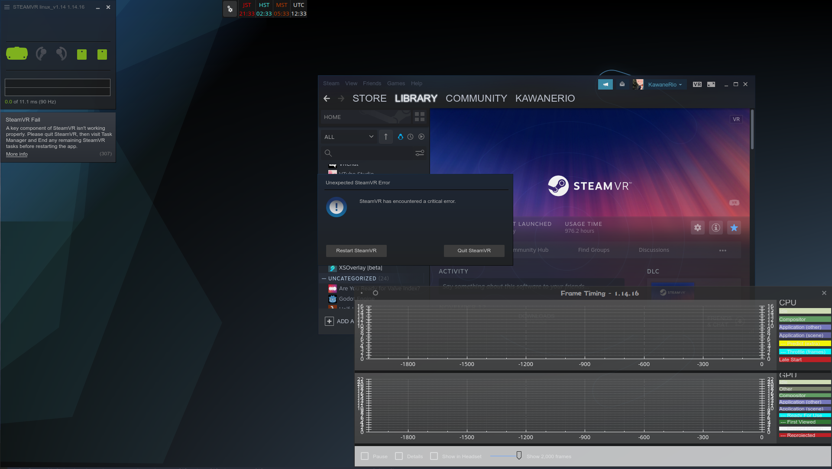Open SteamVR manage gear icon
832x469 pixels.
pos(698,228)
